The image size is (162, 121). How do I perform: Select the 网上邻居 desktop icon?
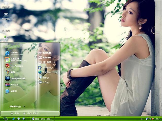click(x=6, y=28)
